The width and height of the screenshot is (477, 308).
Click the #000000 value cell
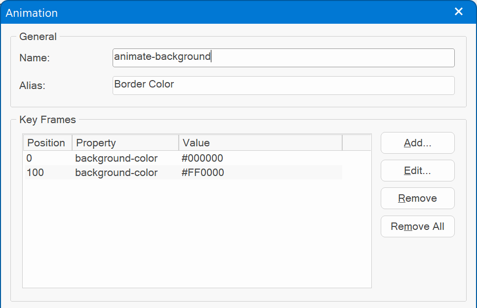202,159
